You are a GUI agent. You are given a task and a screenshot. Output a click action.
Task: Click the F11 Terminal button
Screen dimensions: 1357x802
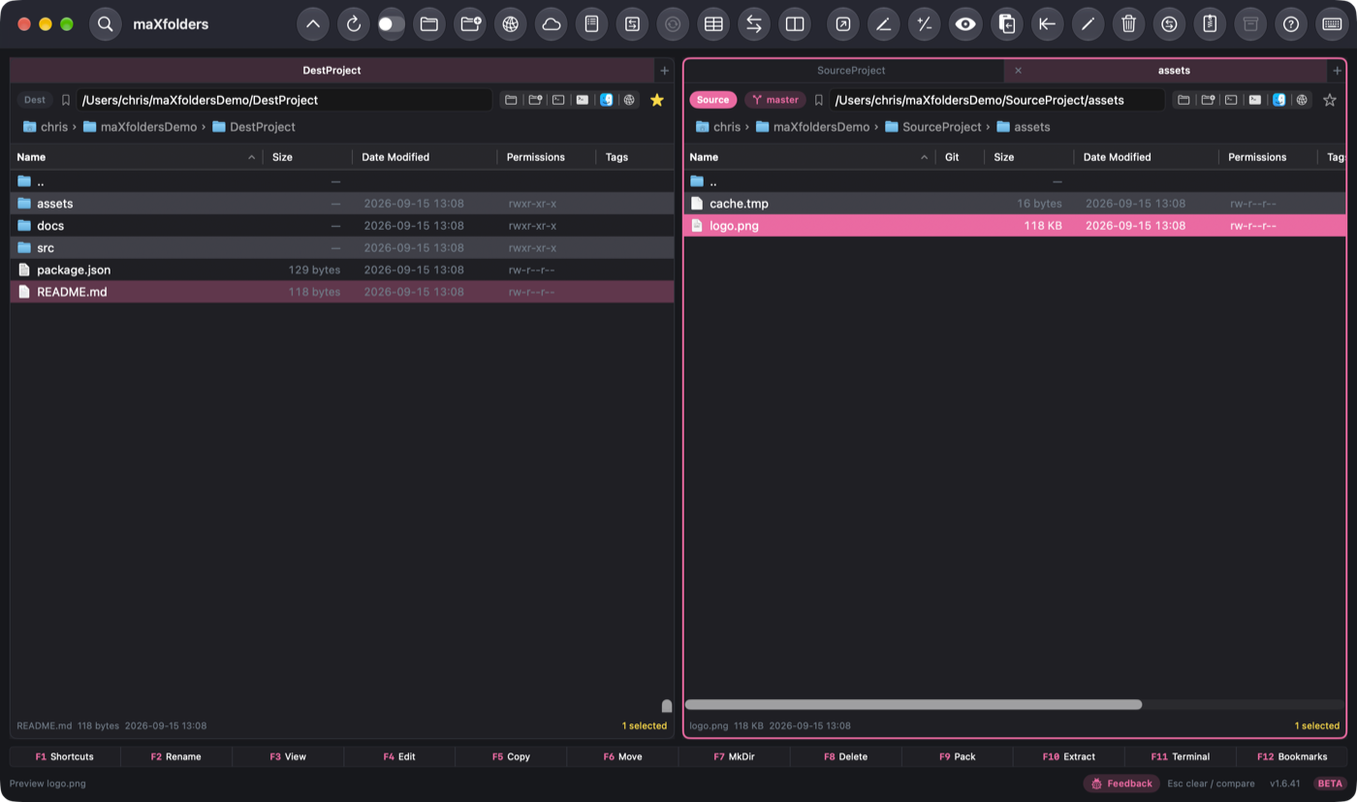point(1180,756)
